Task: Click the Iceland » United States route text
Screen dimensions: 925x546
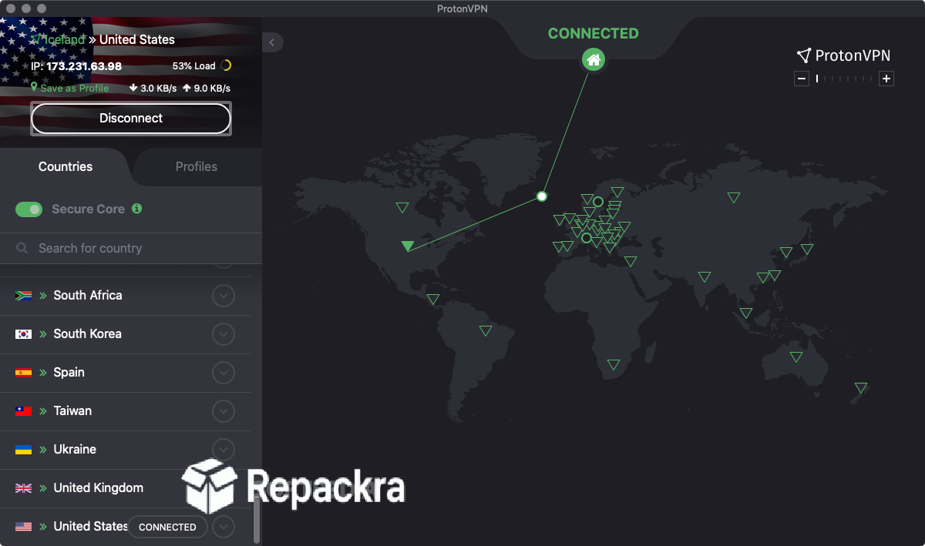Action: [103, 39]
